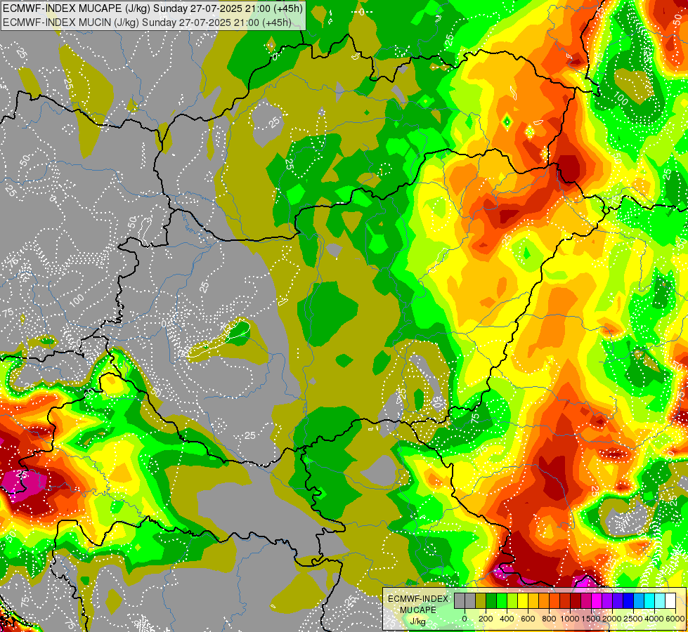
Task: Select the indigo swatch after 2000
Action: pyautogui.click(x=617, y=600)
